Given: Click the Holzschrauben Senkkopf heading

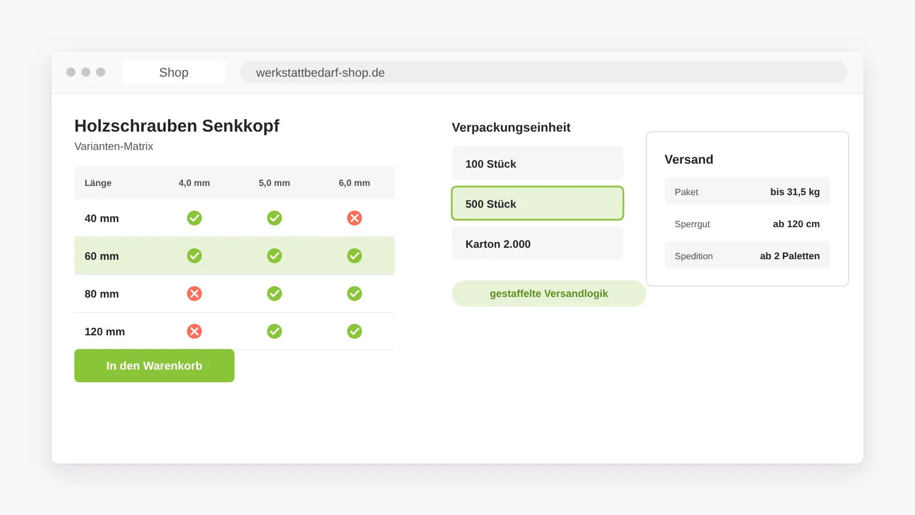Looking at the screenshot, I should pyautogui.click(x=177, y=126).
